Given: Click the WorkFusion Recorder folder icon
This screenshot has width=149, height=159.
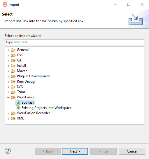Looking at the screenshot, I should tap(13, 113).
